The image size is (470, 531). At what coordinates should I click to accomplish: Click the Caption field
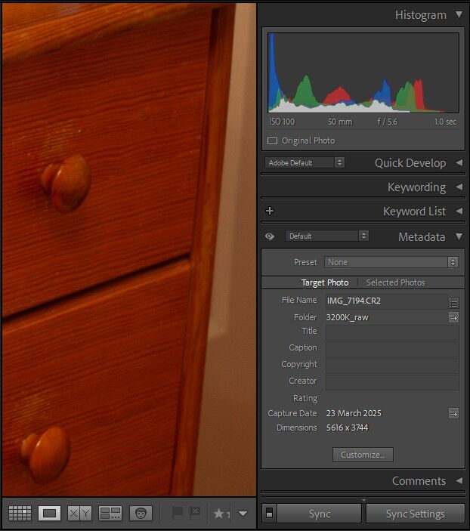tap(392, 348)
